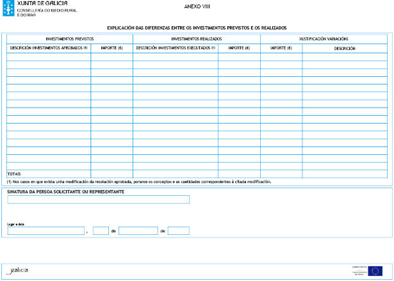The image size is (394, 281).
Task: Click the place field under Lugar e data
Action: click(45, 231)
